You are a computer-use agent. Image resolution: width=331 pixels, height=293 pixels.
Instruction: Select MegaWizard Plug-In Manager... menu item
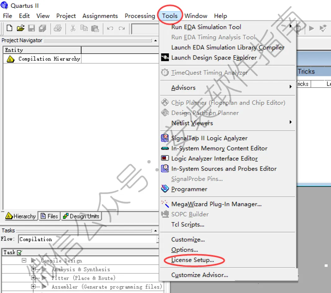point(216,204)
